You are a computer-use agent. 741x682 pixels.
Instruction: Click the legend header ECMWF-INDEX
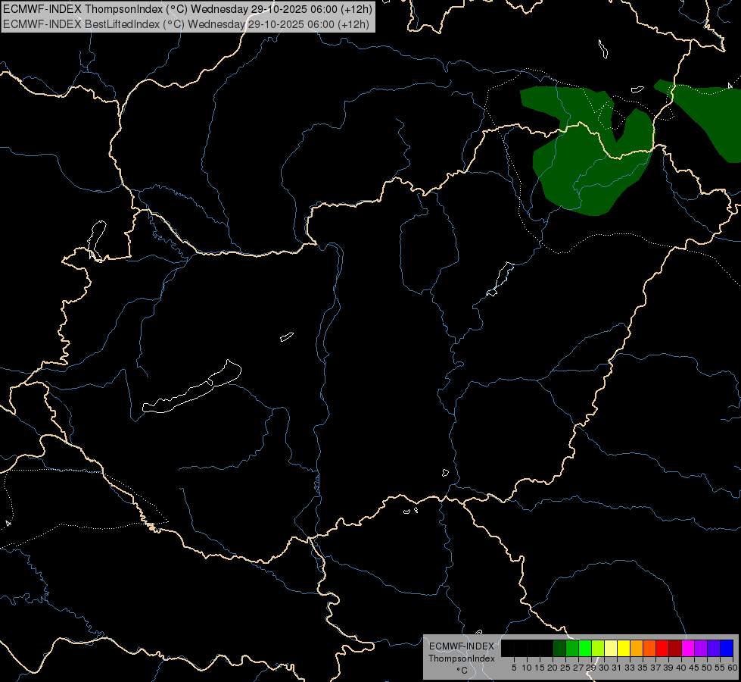461,646
